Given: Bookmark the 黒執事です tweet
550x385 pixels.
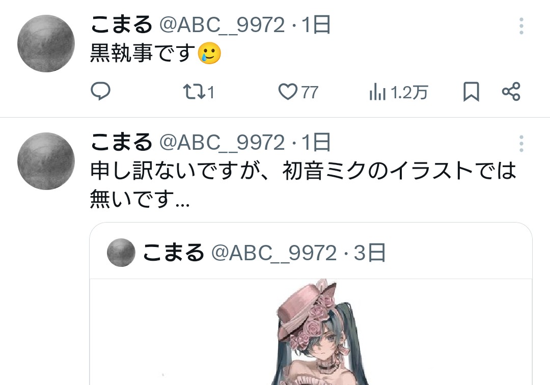Looking at the screenshot, I should coord(471,92).
